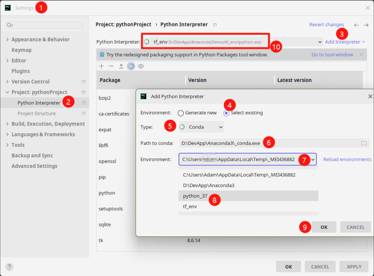Open the Python Interpreter dropdown arrow
The height and width of the screenshot is (276, 374).
[320, 42]
